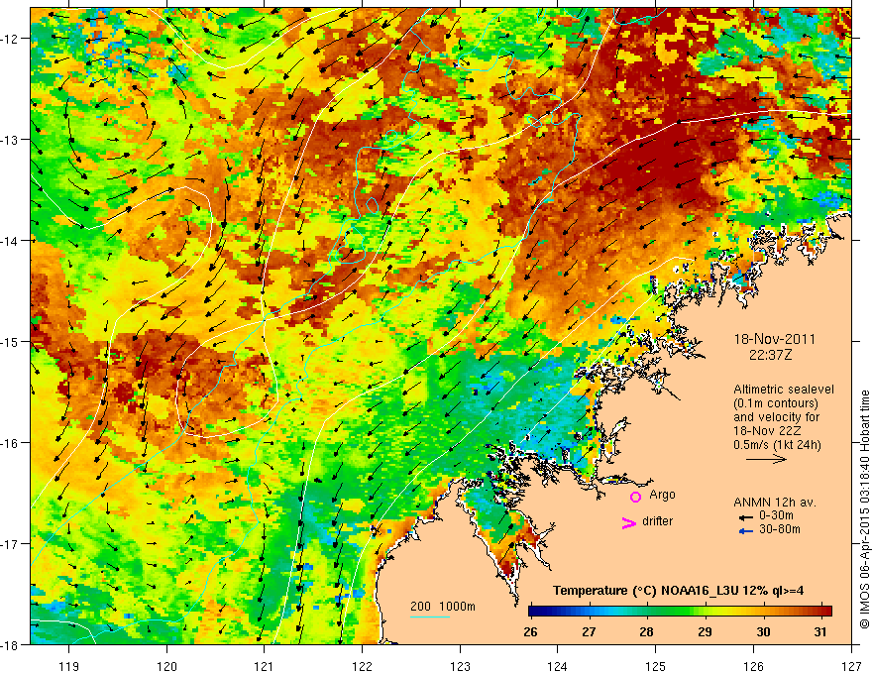Screen dimensions: 872x674
Task: Click the colorbar value 26
Action: click(530, 631)
